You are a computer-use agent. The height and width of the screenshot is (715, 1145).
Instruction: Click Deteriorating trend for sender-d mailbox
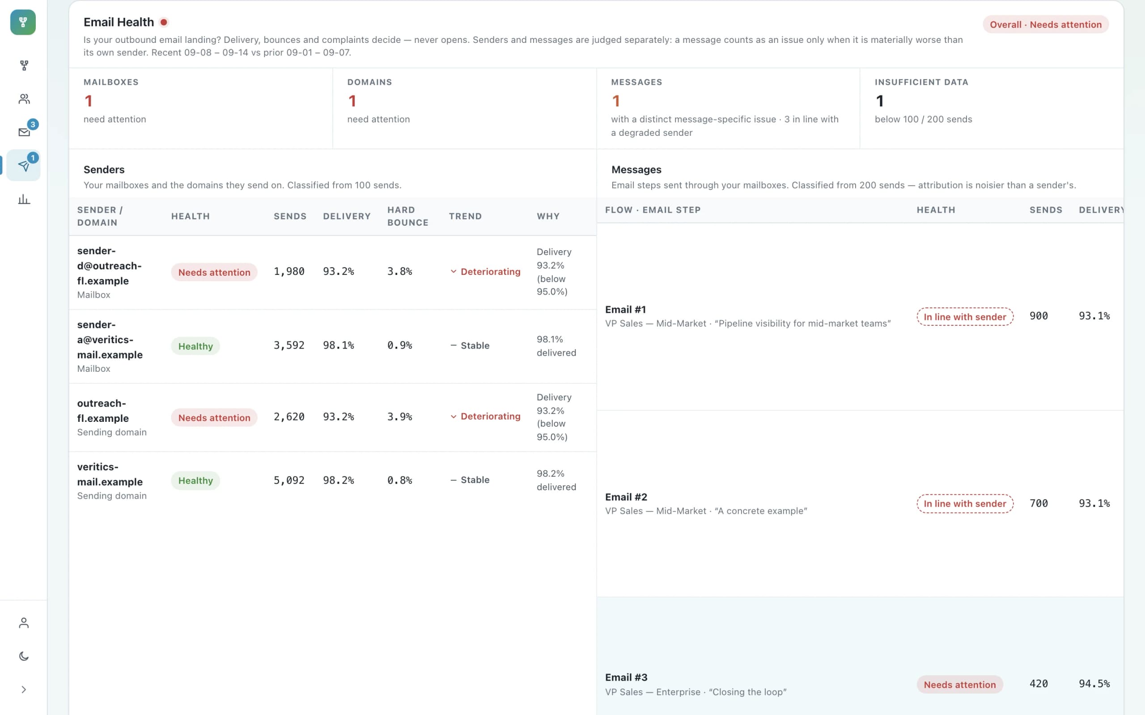[485, 271]
